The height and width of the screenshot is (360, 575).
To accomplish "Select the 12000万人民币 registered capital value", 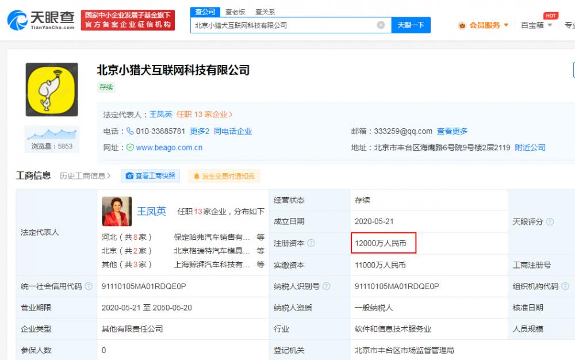I will tap(381, 243).
